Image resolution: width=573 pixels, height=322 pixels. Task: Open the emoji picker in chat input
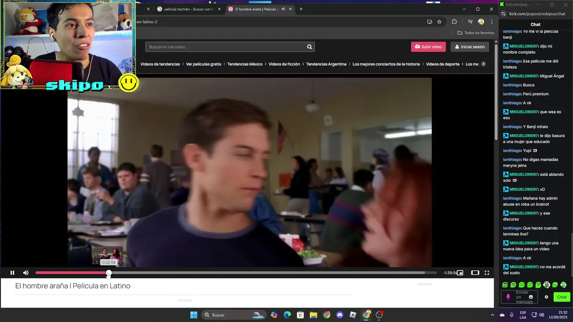pos(531,297)
